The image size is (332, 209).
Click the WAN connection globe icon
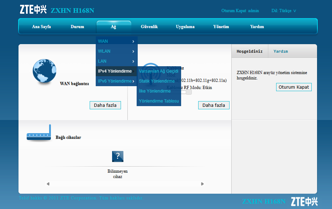[44, 71]
